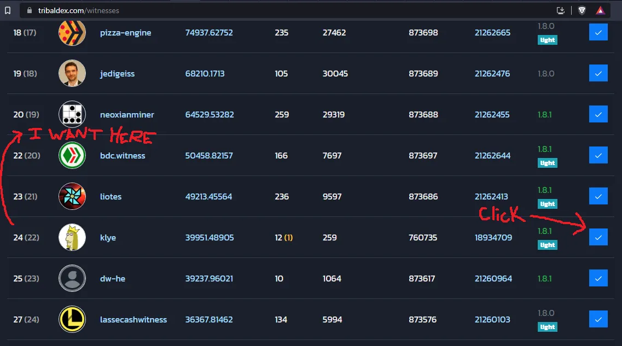This screenshot has height=346, width=622.
Task: Click value 873617 in dw-he row
Action: (x=422, y=279)
